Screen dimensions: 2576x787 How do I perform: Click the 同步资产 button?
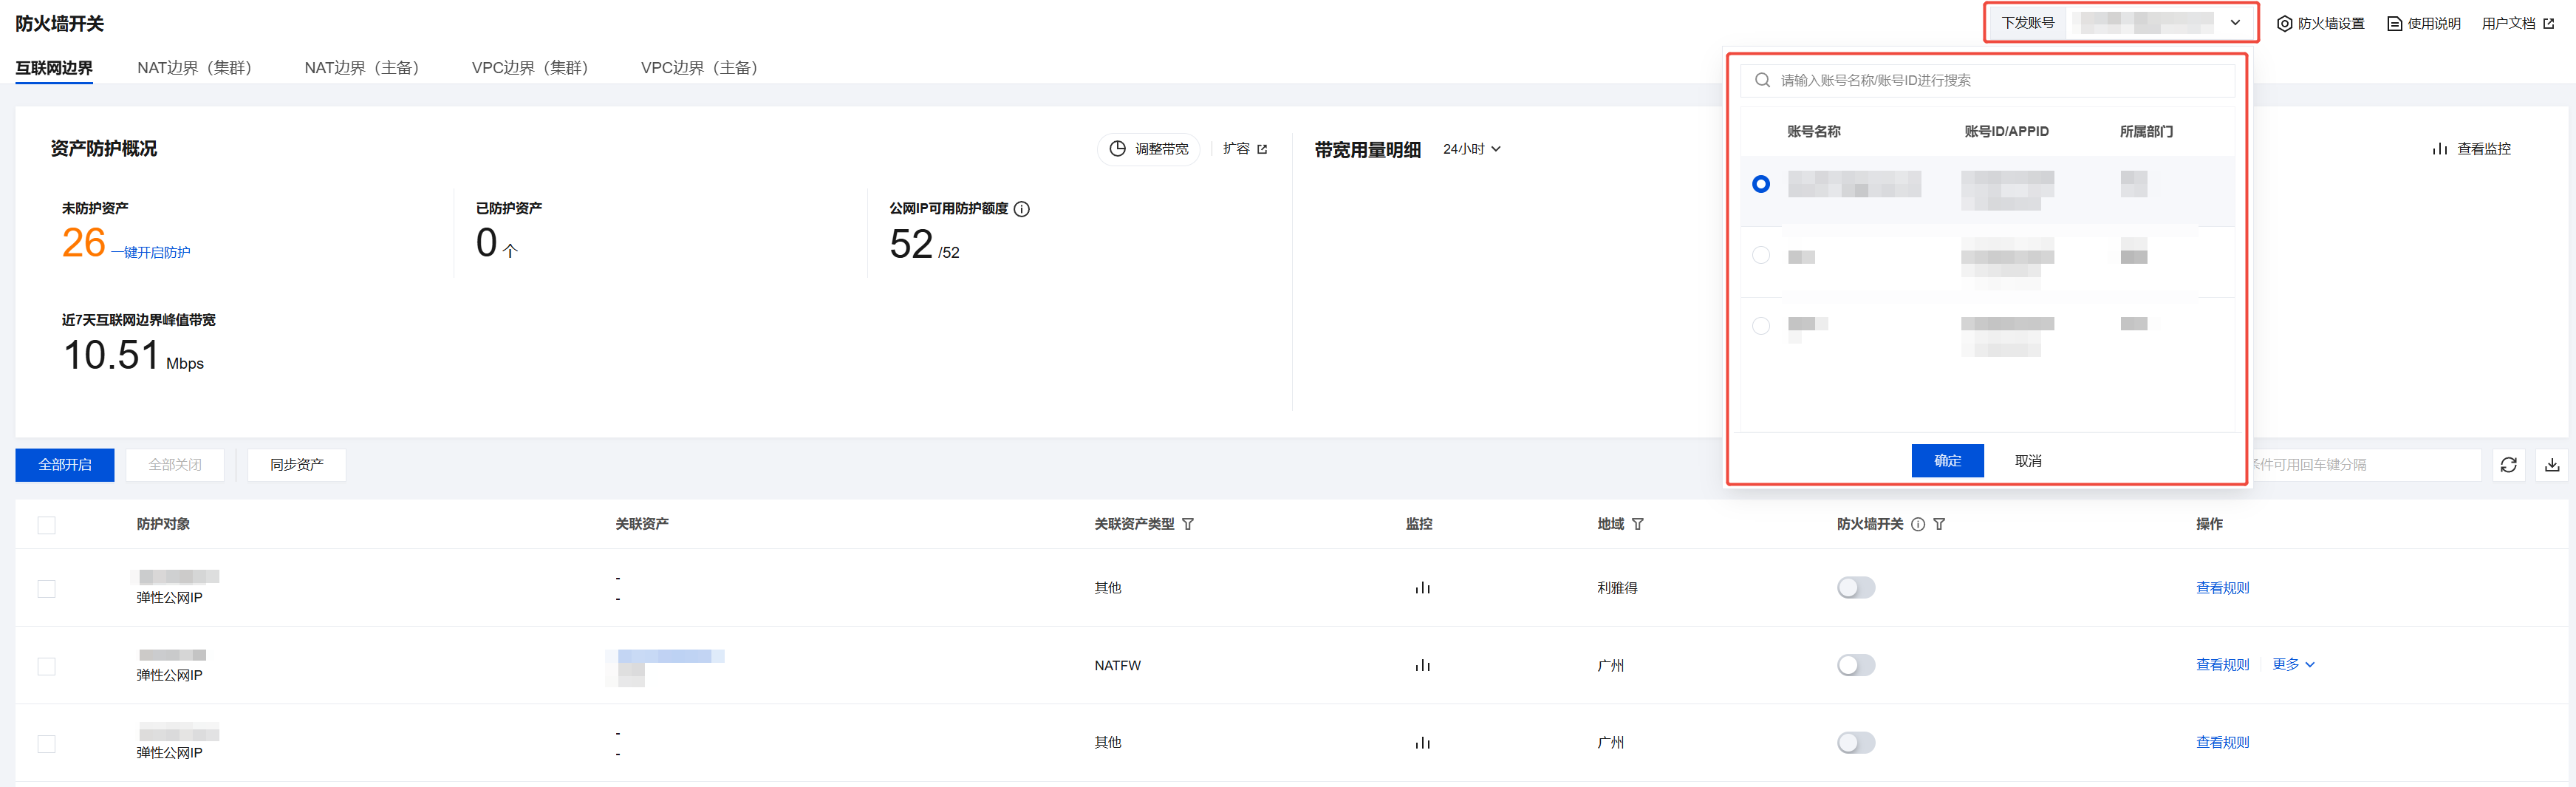(297, 465)
